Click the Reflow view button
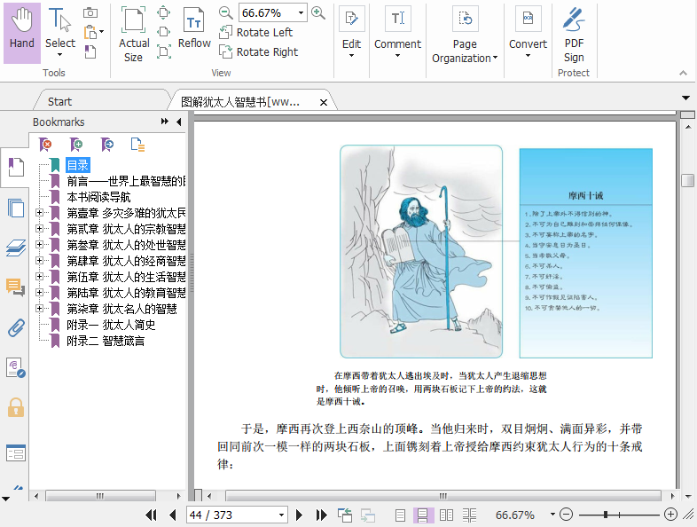The height and width of the screenshot is (527, 697). 194,32
